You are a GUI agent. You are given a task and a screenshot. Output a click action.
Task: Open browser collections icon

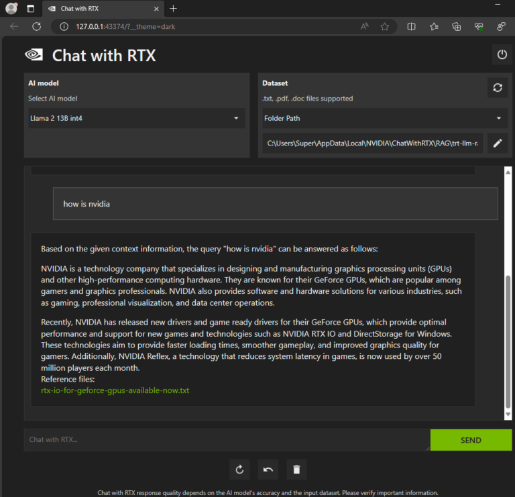(456, 27)
